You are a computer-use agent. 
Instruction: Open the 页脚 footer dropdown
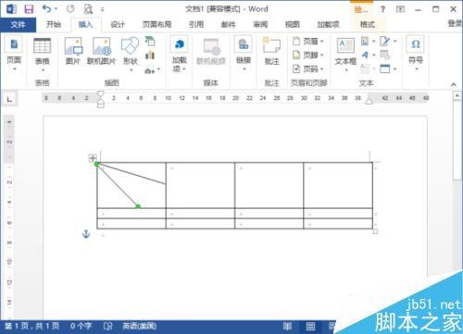pyautogui.click(x=307, y=55)
